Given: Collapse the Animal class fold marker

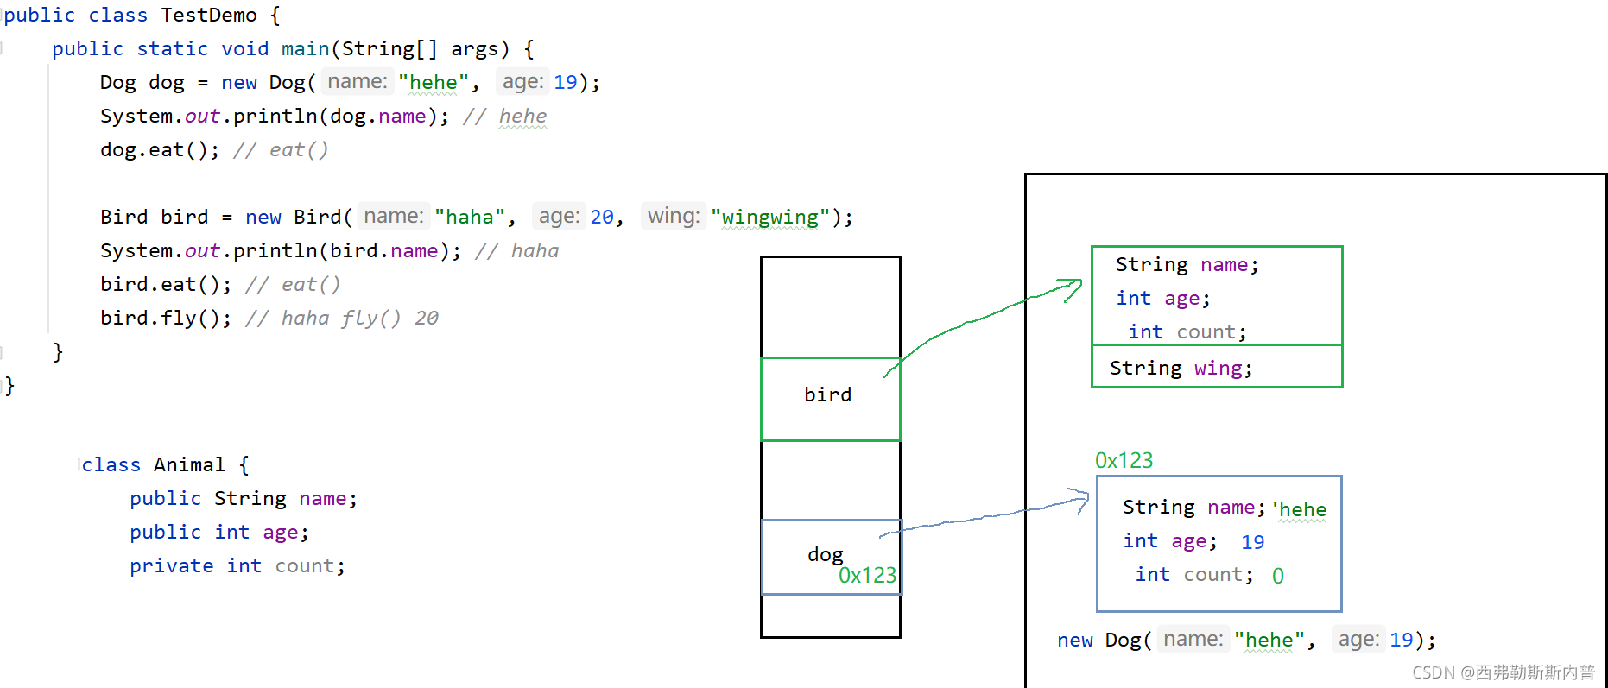Looking at the screenshot, I should (x=79, y=464).
